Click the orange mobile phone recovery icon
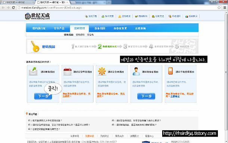Image resolution: width=228 pixels, height=143 pixels. pos(170,71)
